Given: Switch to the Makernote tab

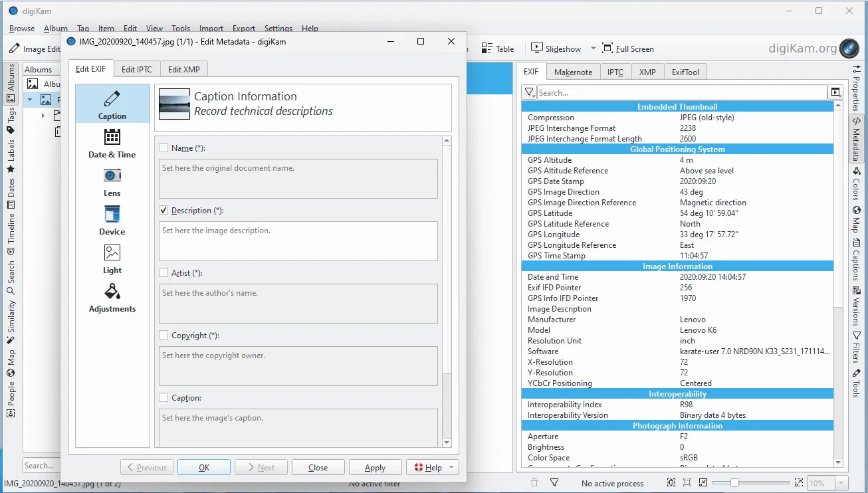Looking at the screenshot, I should coord(573,72).
